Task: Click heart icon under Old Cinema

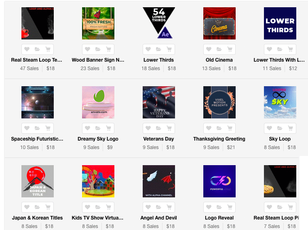Action: click(209, 49)
